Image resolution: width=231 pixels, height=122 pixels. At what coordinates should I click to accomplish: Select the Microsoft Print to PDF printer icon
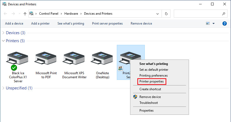pyautogui.click(x=45, y=58)
